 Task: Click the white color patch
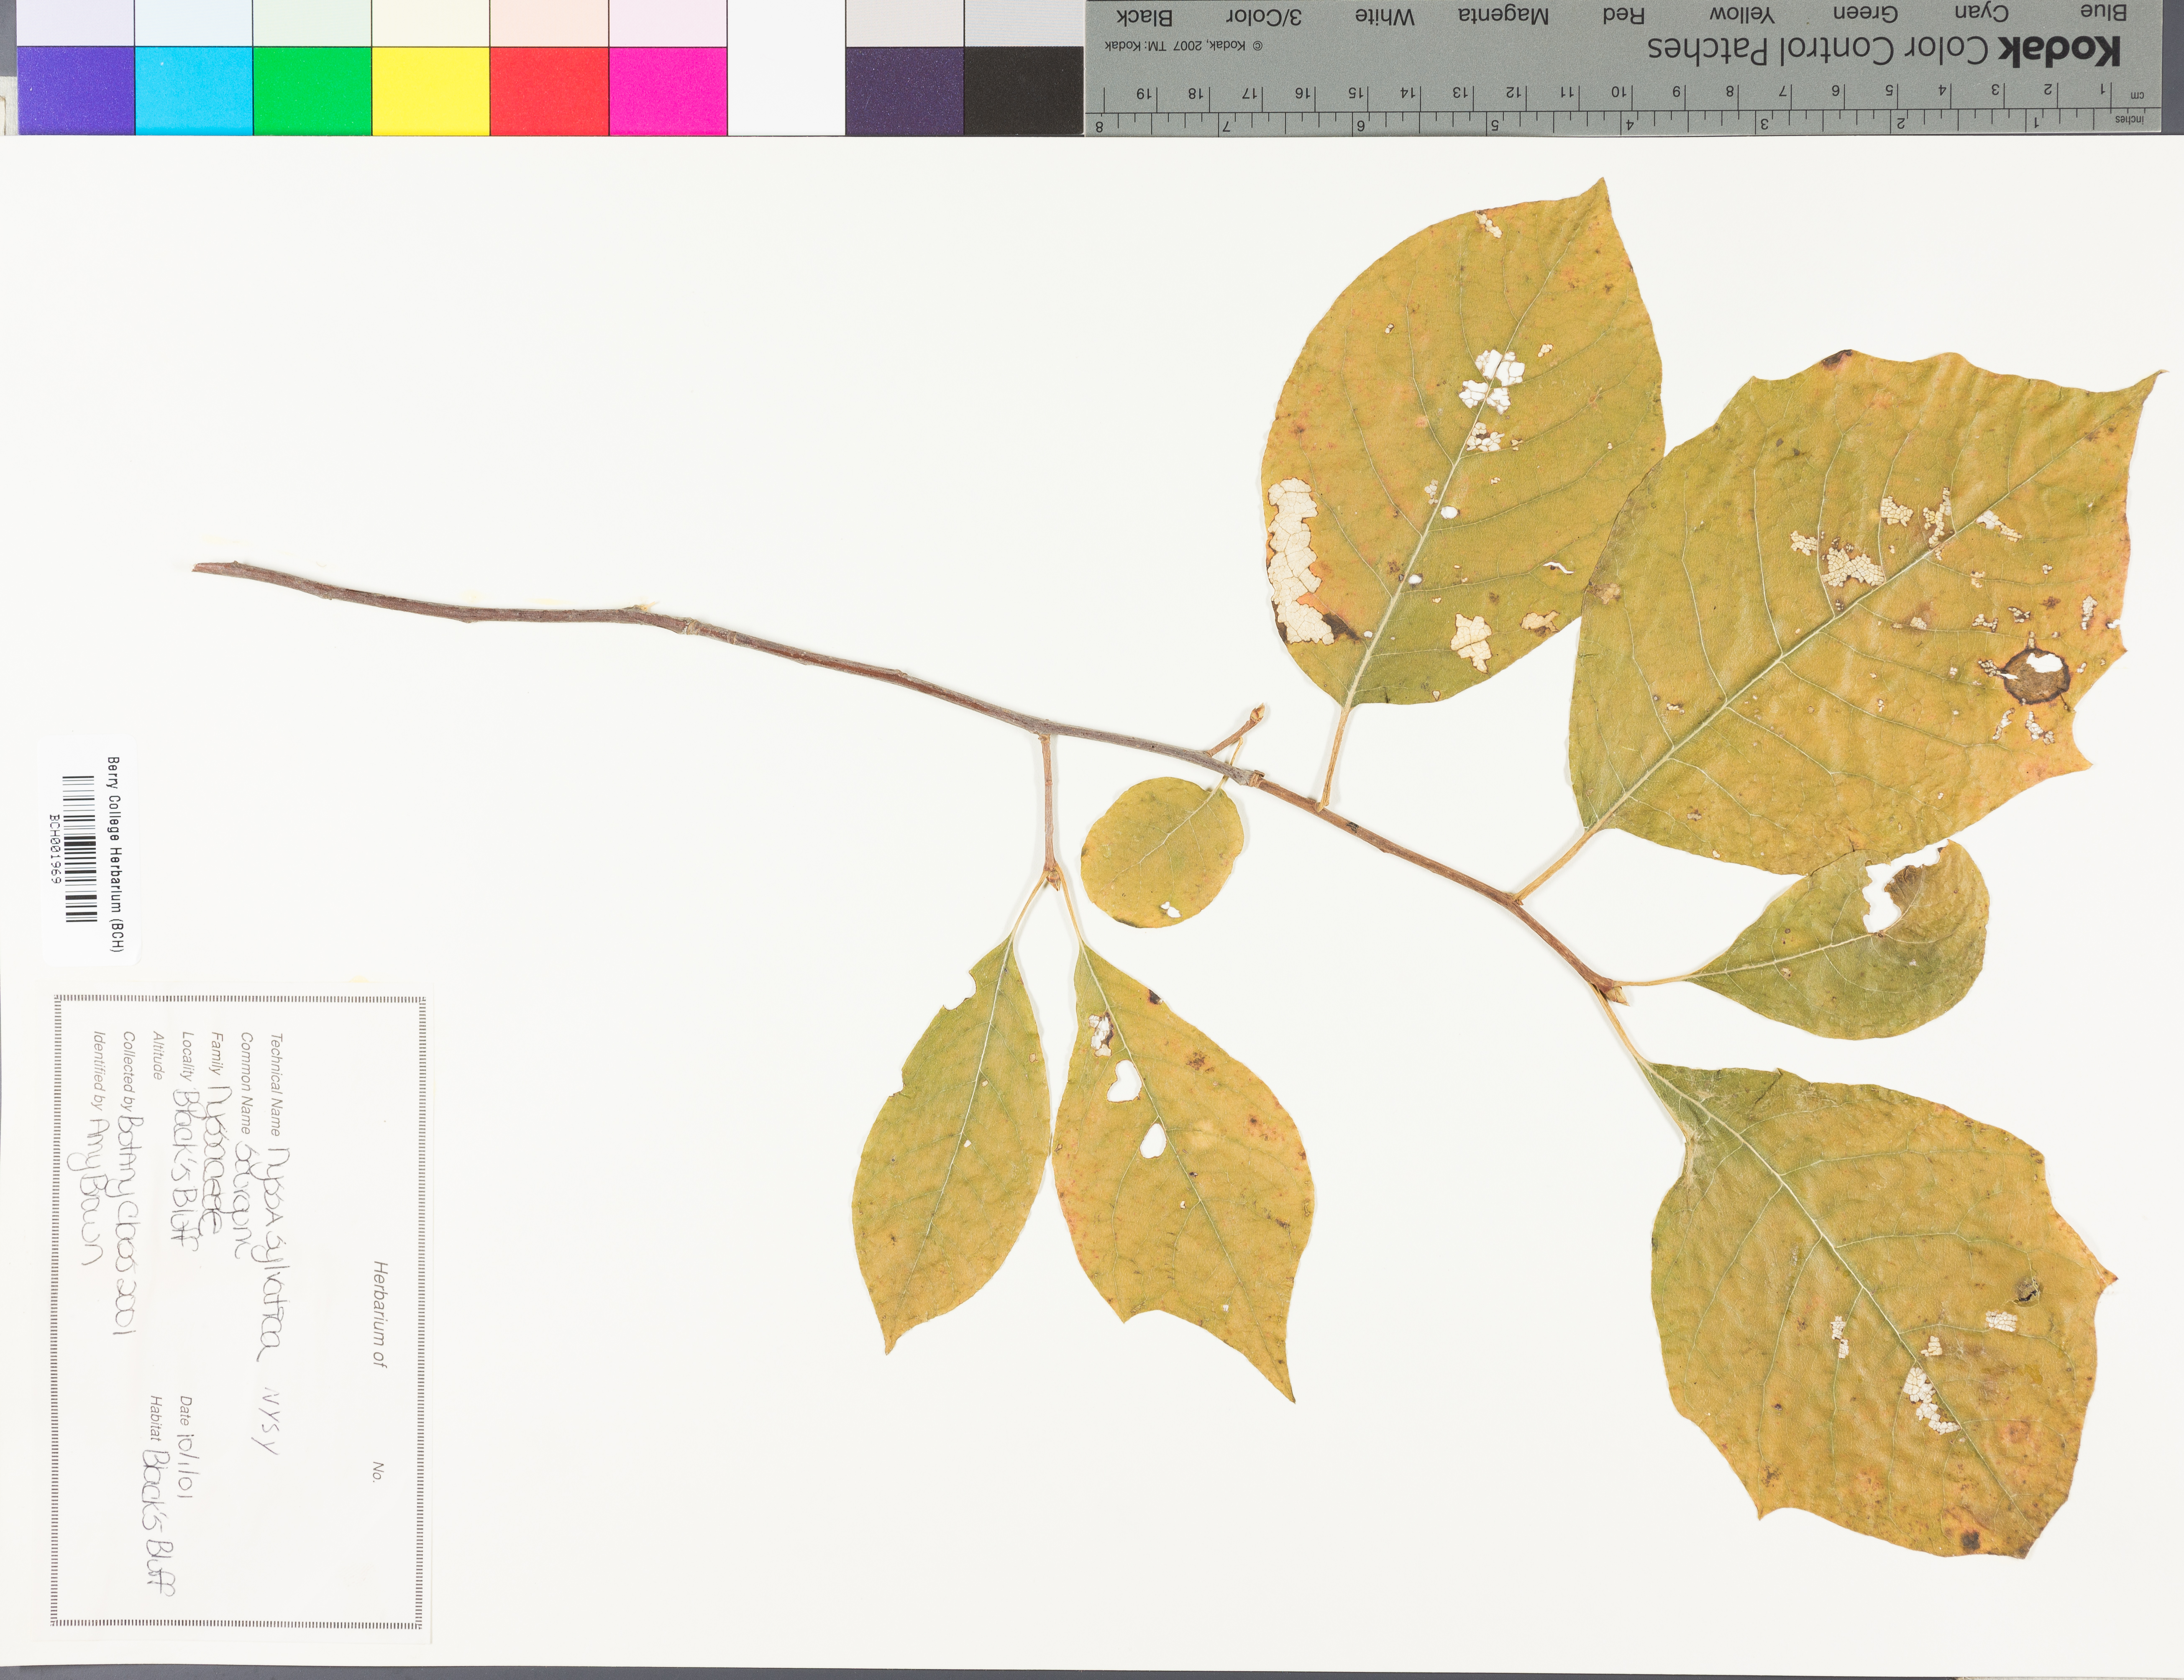[x=786, y=90]
